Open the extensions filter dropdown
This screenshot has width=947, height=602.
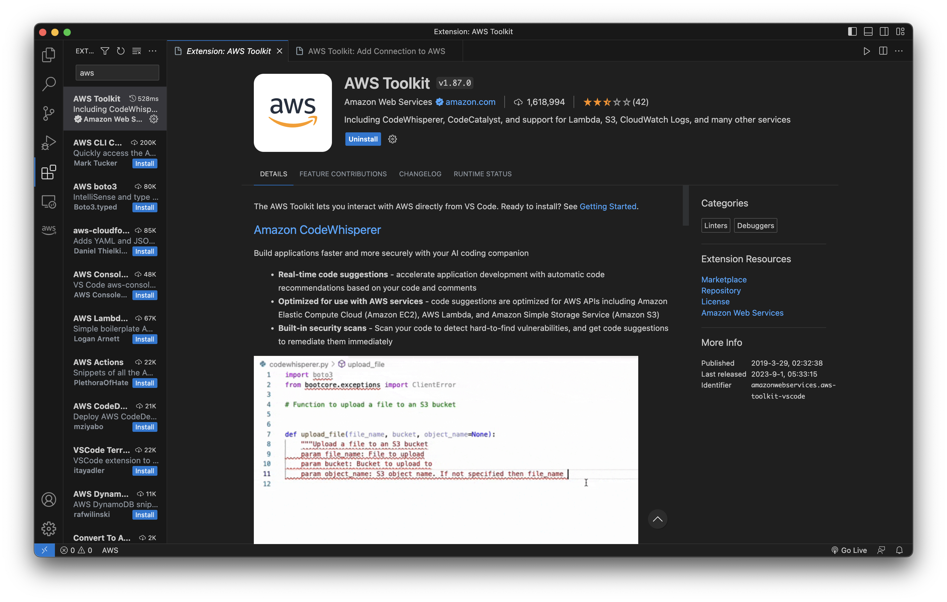point(105,51)
